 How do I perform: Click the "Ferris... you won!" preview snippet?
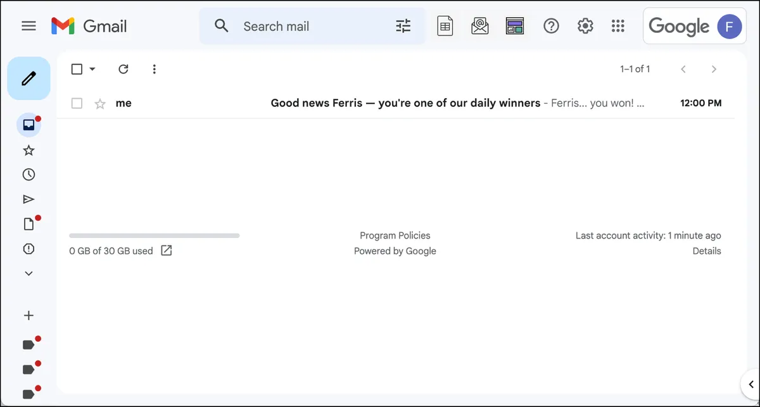point(597,103)
